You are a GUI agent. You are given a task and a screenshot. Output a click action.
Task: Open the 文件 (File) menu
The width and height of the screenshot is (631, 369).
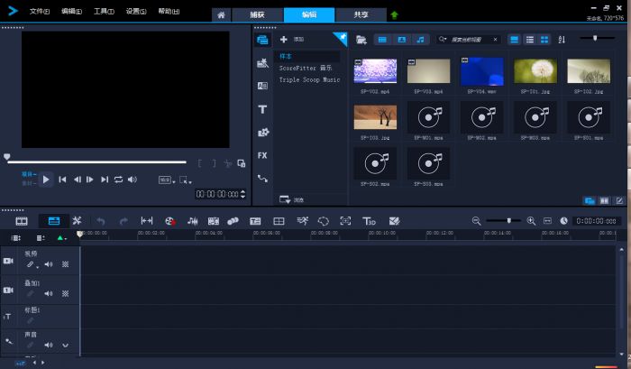[40, 12]
